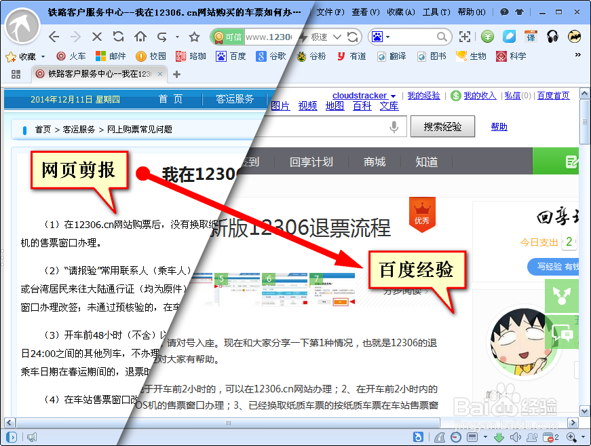Reload the page with refresh icon

[118, 37]
